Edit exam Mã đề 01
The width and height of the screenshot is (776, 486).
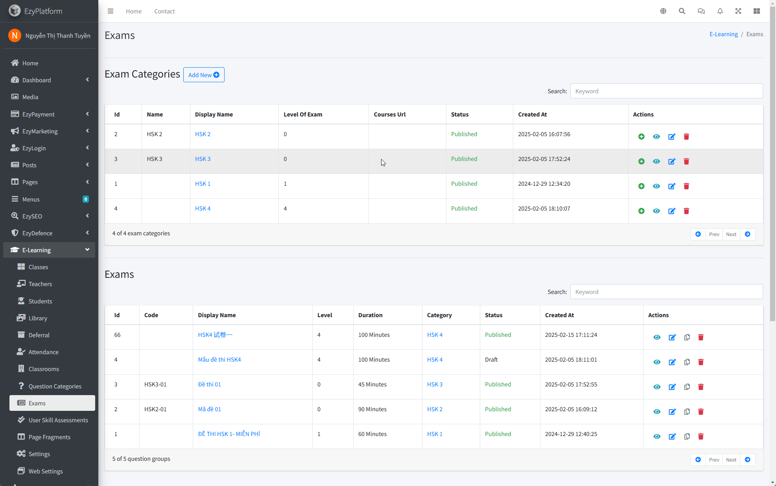click(672, 412)
